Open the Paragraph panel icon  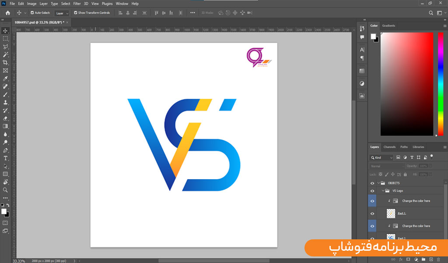click(x=362, y=58)
